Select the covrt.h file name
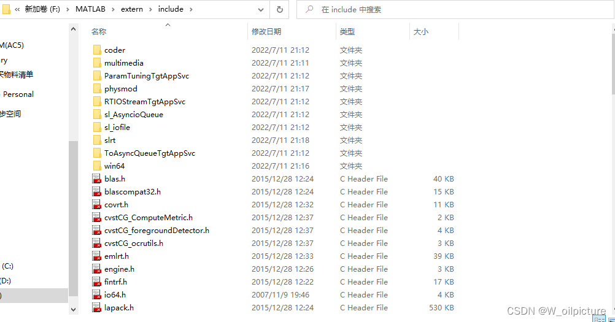The image size is (615, 322). point(116,204)
